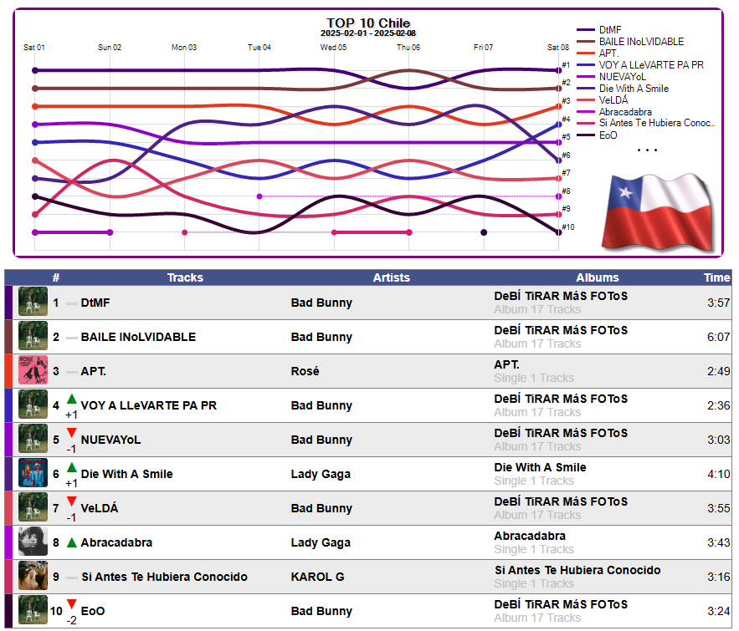The height and width of the screenshot is (631, 739).
Task: Click the VOY A LLeVARTE PA PR cover thumbnail
Action: pos(33,405)
